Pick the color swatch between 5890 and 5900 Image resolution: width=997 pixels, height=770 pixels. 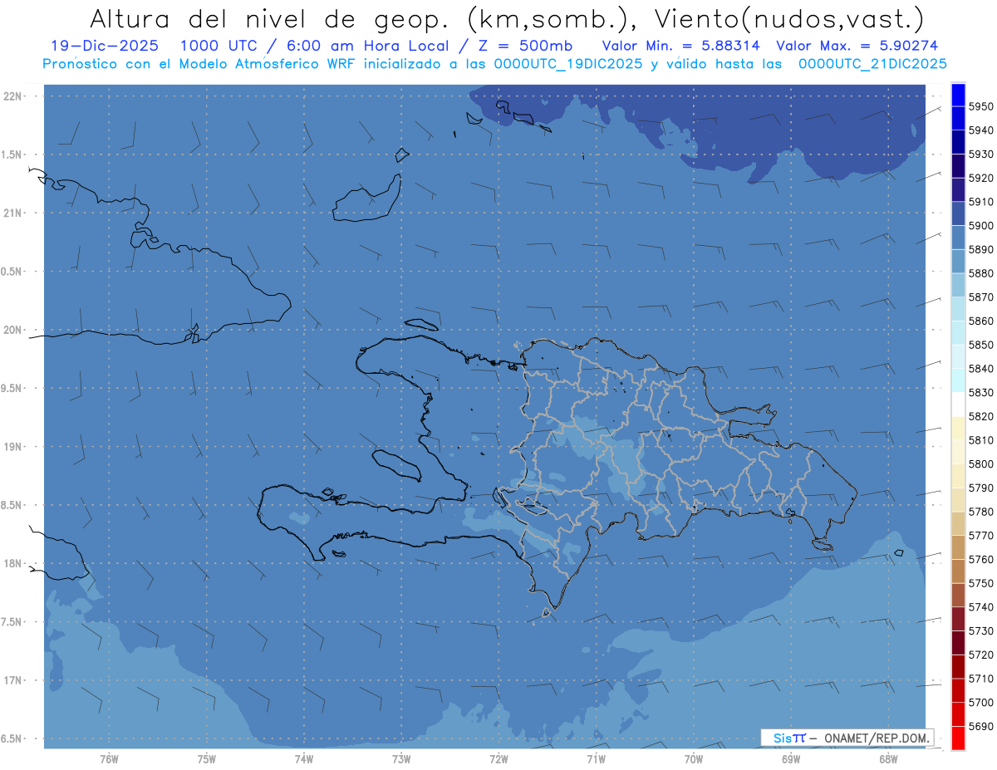(958, 238)
